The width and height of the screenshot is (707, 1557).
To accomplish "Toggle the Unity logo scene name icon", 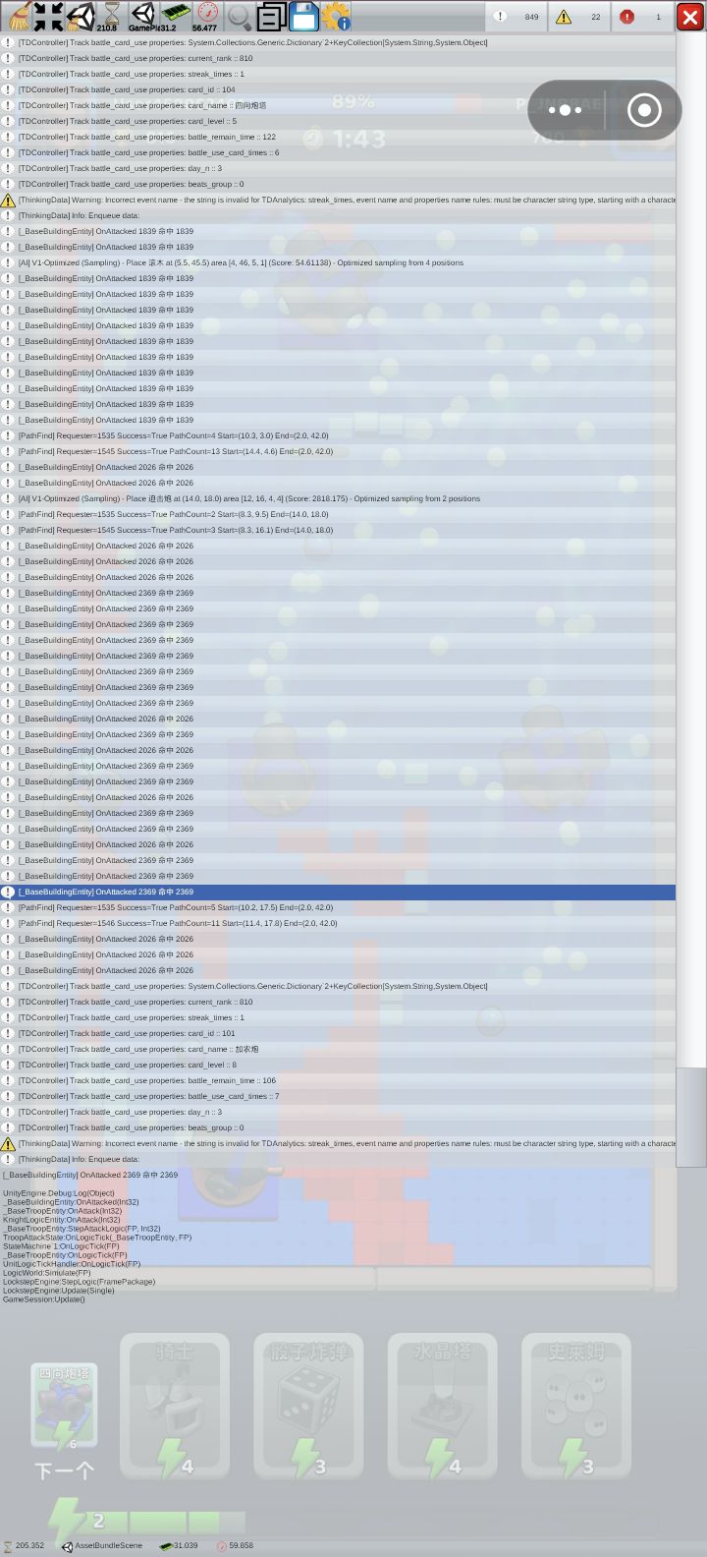I will pyautogui.click(x=143, y=17).
